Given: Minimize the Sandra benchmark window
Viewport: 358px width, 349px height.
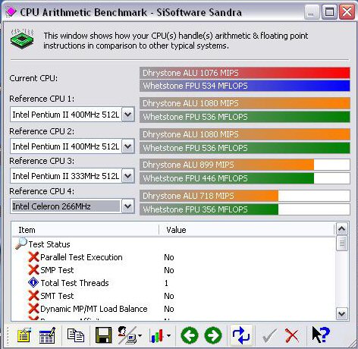Looking at the screenshot, I should click(x=312, y=12).
